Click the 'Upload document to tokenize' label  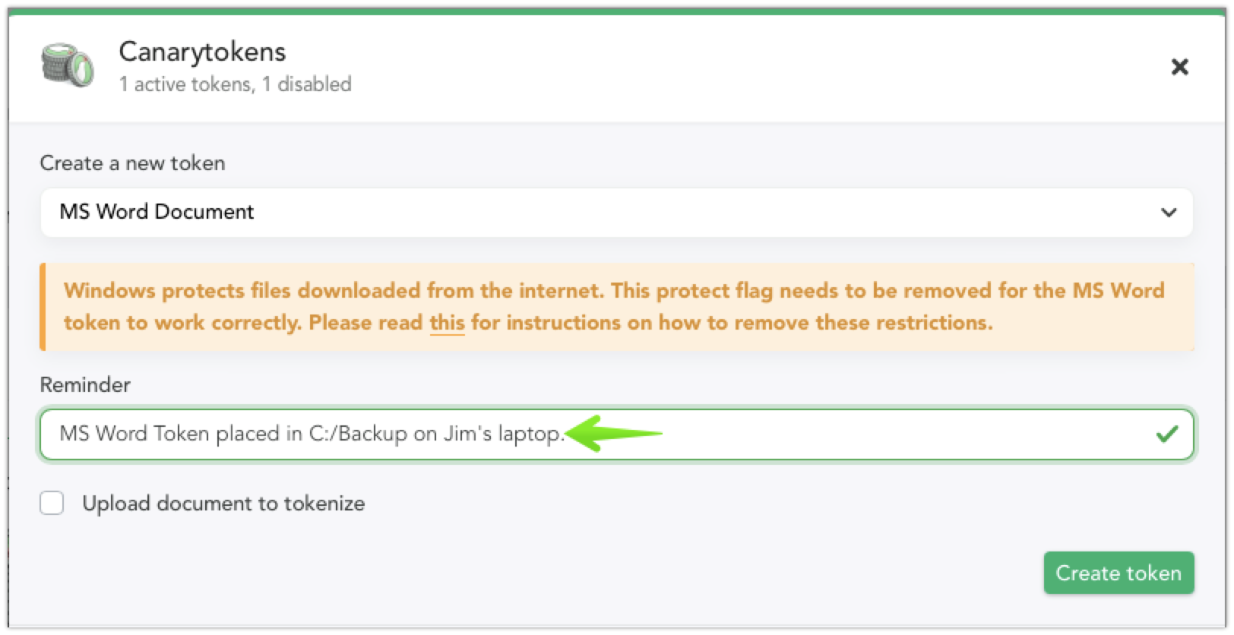(x=223, y=504)
